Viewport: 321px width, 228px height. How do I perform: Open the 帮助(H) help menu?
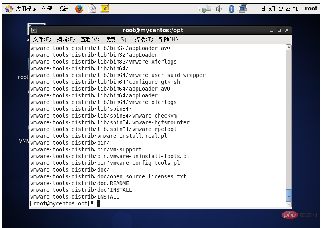168,39
